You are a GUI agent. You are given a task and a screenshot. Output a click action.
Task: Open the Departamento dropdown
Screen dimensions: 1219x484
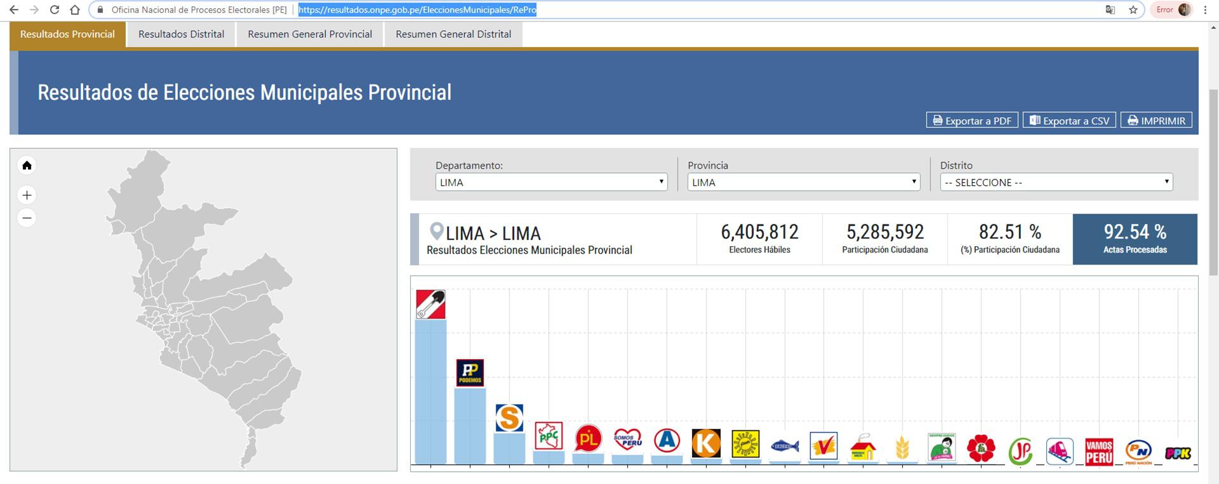click(550, 182)
